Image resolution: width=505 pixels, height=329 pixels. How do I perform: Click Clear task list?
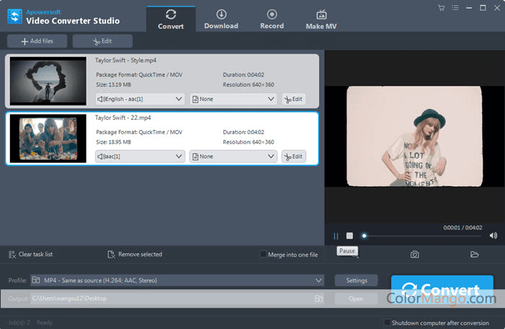[30, 254]
